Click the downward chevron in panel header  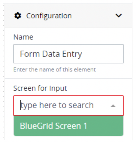[118, 15]
